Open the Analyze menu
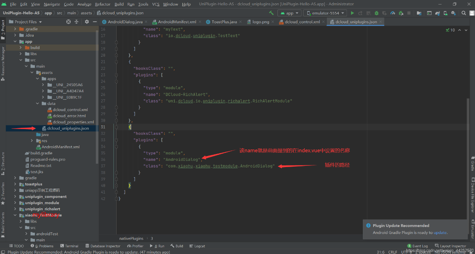475x254 pixels. click(84, 4)
